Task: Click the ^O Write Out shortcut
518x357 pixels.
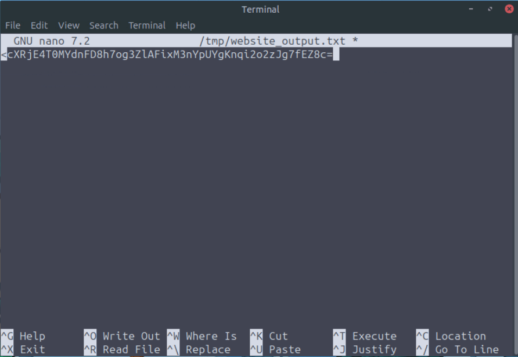Action: (x=122, y=336)
